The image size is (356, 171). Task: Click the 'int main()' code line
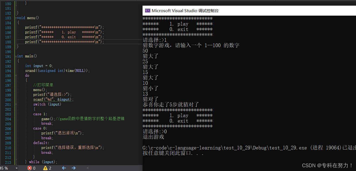(27, 56)
